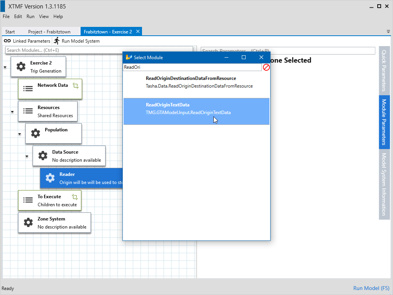Collapse the Resources tree node

(12, 112)
